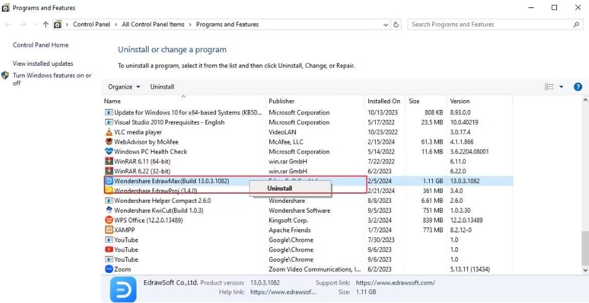Click the change view icon
This screenshot has height=303, width=589.
click(x=549, y=87)
